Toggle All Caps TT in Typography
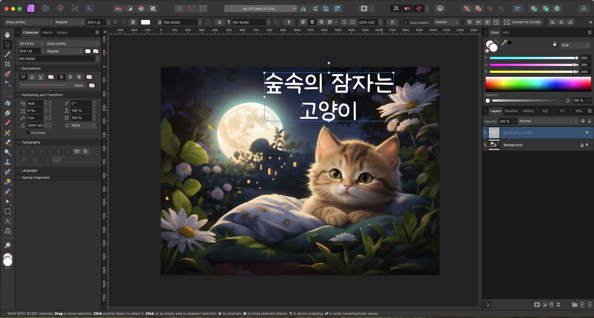Viewport: 594px width, 318px height. [x=77, y=151]
